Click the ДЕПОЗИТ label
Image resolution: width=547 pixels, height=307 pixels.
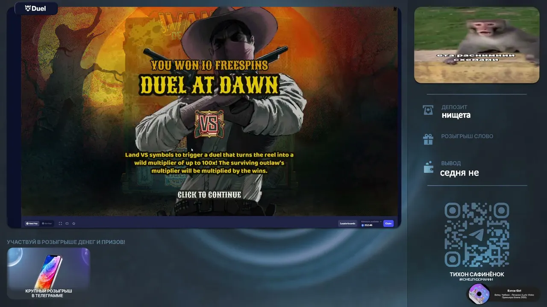454,107
